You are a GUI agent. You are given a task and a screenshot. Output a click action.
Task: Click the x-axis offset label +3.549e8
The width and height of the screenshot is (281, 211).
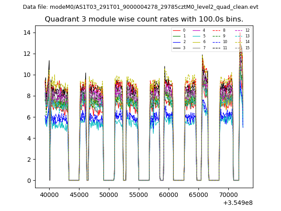238,203
